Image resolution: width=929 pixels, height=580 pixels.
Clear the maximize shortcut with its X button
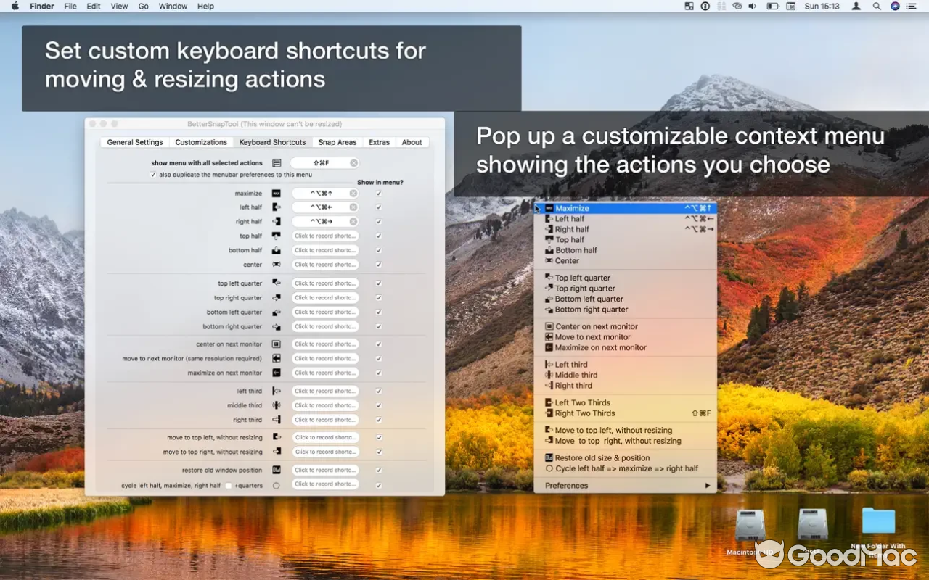tap(355, 193)
